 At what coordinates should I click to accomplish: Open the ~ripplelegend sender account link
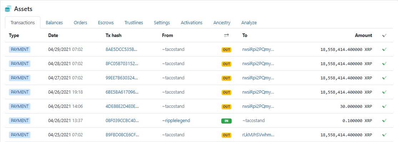[x=176, y=121]
